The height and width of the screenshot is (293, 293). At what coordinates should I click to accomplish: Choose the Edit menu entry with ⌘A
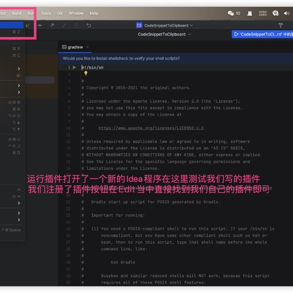[12, 109]
